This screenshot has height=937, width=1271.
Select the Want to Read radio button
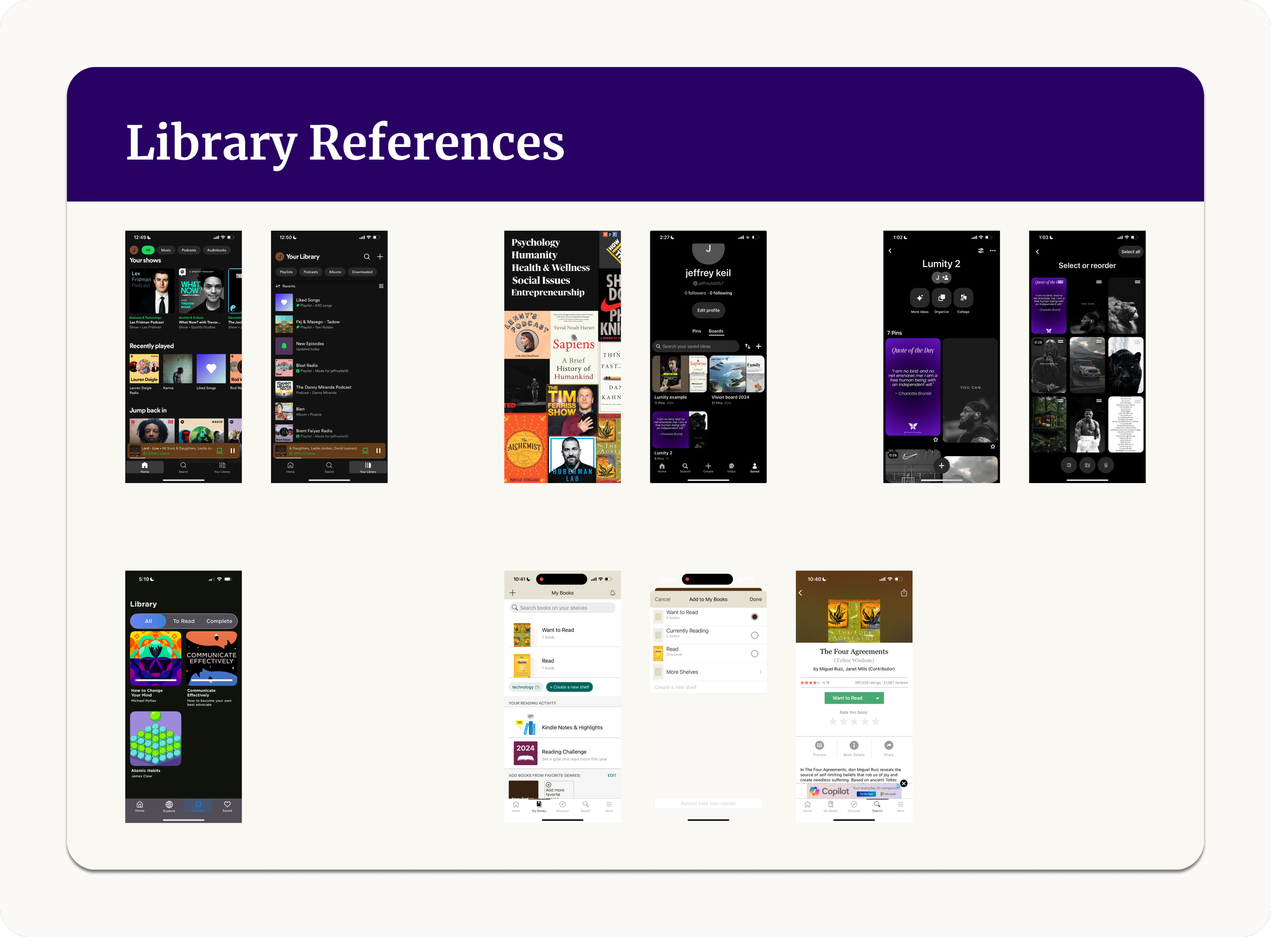coord(754,617)
